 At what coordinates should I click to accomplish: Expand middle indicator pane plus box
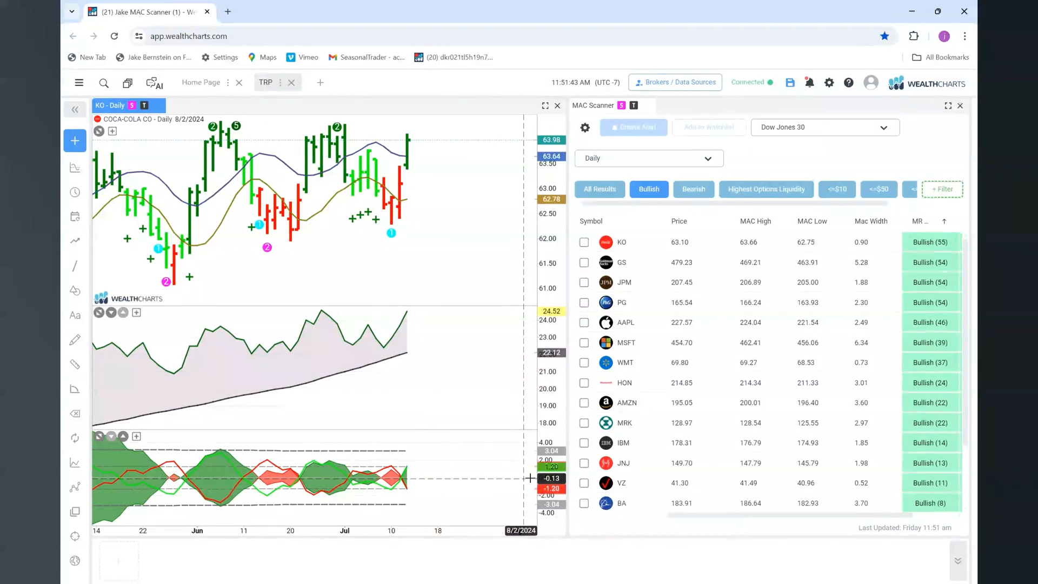pyautogui.click(x=136, y=313)
